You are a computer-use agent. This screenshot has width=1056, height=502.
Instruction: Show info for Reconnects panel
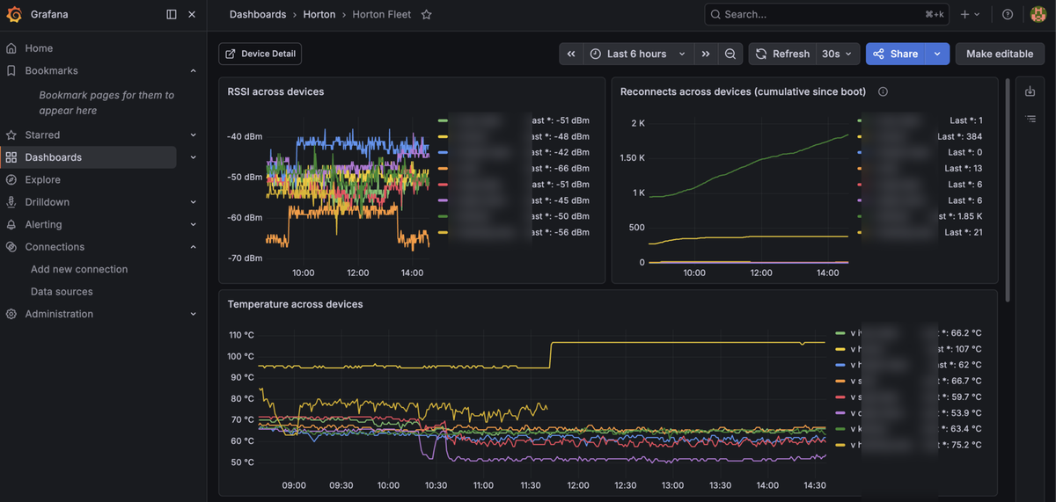883,91
